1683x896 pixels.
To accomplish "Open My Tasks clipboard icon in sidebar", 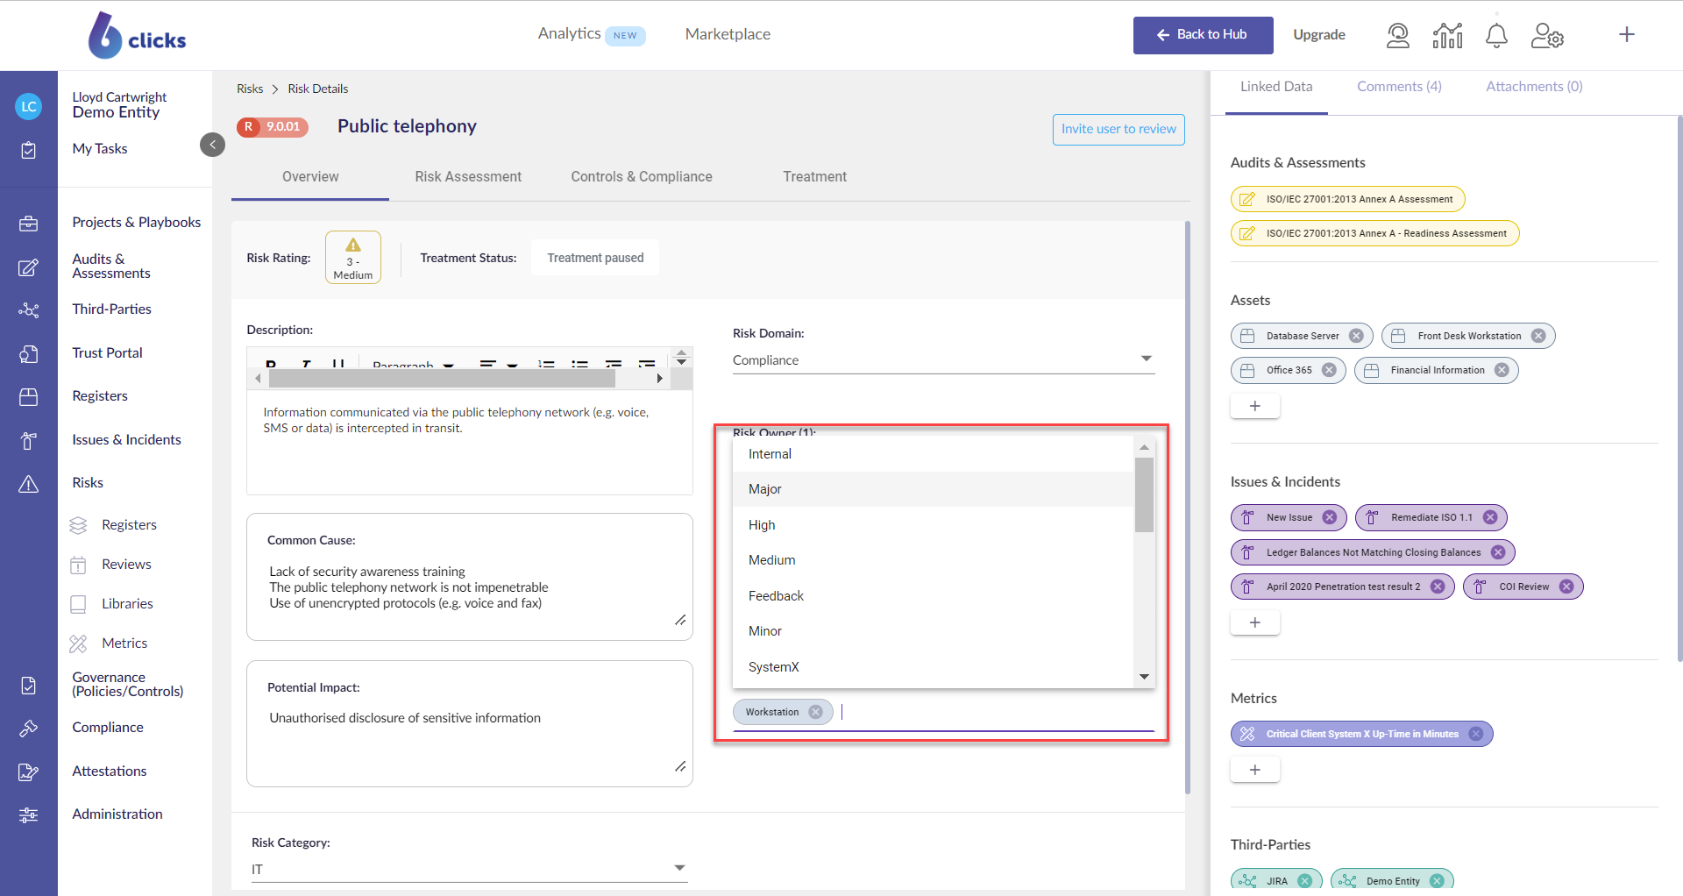I will click(x=29, y=150).
